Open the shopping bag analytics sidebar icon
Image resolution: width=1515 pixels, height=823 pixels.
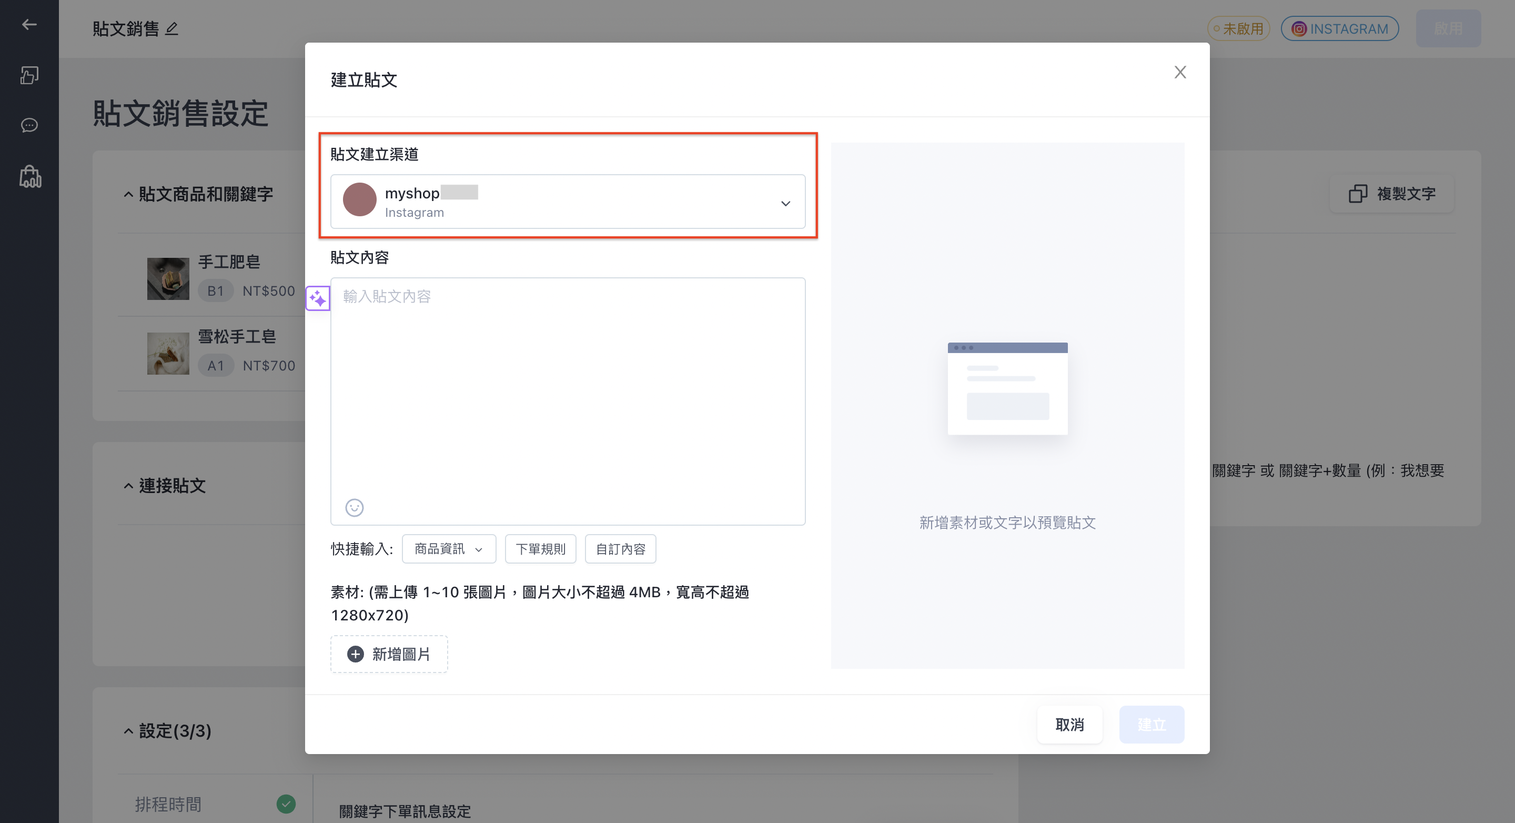coord(30,176)
